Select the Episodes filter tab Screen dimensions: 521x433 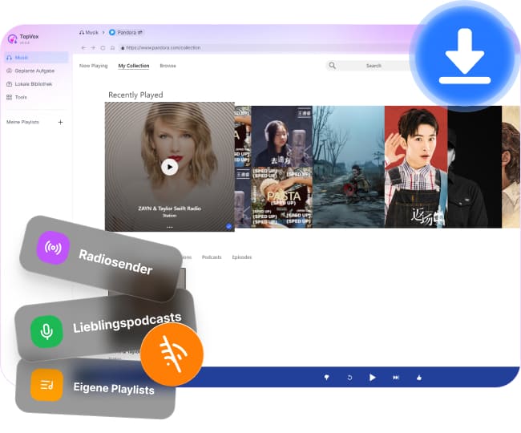click(x=242, y=257)
